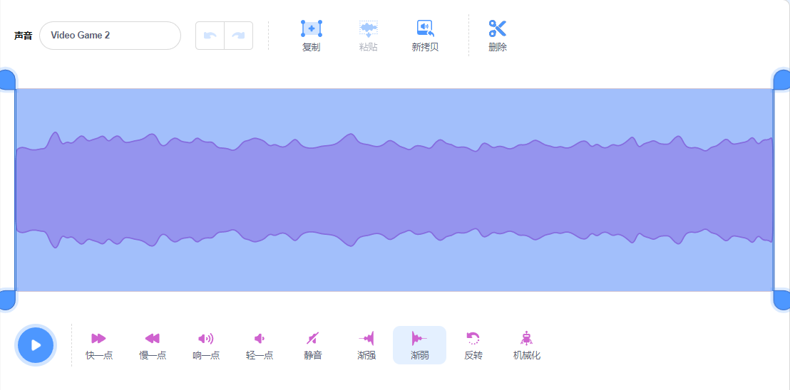Click the undo arrow button
The width and height of the screenshot is (790, 390).
click(x=210, y=36)
